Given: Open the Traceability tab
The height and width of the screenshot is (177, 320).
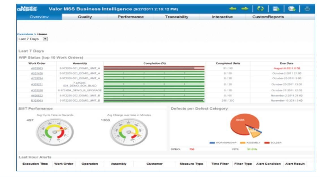Looking at the screenshot, I should (177, 17).
